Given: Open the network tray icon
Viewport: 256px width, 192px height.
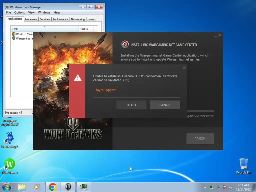Looking at the screenshot, I should point(218,187).
